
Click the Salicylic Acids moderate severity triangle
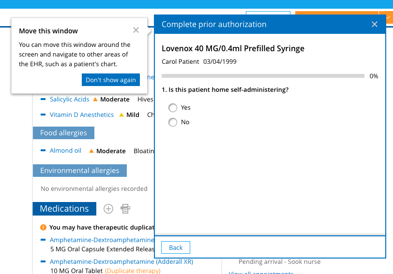click(x=95, y=100)
